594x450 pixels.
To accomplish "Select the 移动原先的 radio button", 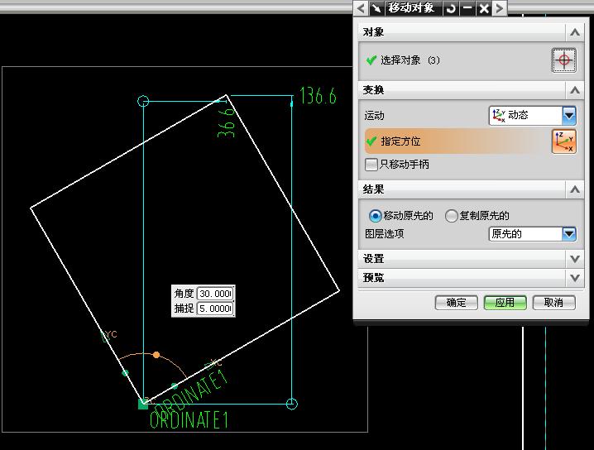I will (x=375, y=216).
